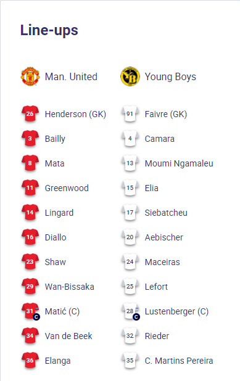Click the Manchester United club crest
This screenshot has width=240, height=381.
click(x=30, y=76)
